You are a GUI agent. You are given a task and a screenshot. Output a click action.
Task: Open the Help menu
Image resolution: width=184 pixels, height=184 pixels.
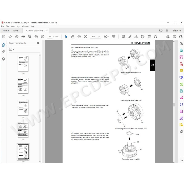click(x=32, y=26)
